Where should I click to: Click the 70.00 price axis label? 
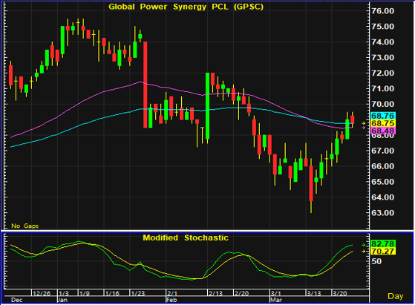pos(383,104)
